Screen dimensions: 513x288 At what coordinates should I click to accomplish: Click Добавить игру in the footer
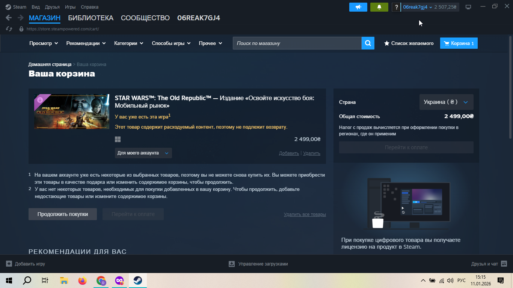tap(26, 264)
